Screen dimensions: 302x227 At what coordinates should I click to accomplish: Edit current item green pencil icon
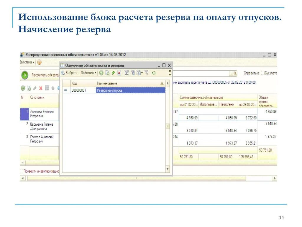113,73
